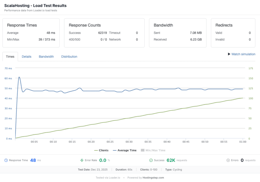Image resolution: width=260 pixels, height=182 pixels.
Task: Select the Min/Max value '39 / 373 ms'
Action: (x=47, y=39)
